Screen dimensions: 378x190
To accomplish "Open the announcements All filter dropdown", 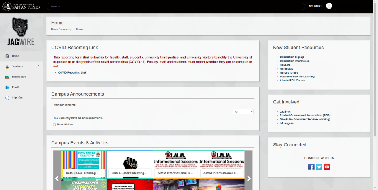I will point(243,111).
